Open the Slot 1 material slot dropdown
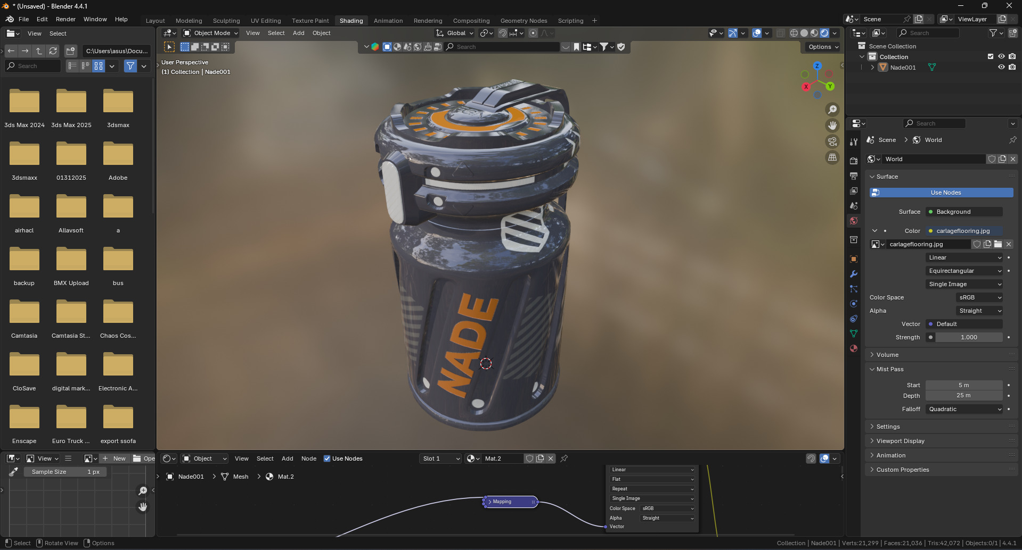 click(440, 459)
